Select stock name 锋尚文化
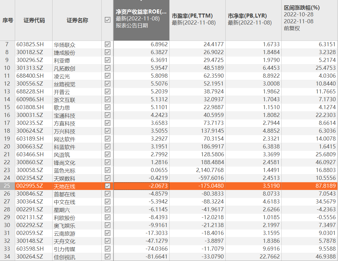 [65, 163]
